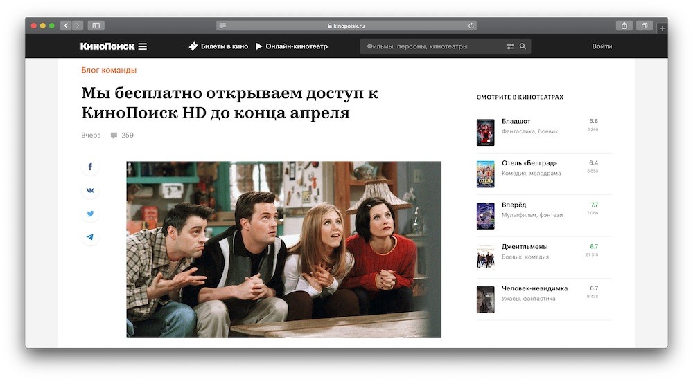The width and height of the screenshot is (693, 381).
Task: Click the Фантастика, боевик genre text
Action: [529, 131]
